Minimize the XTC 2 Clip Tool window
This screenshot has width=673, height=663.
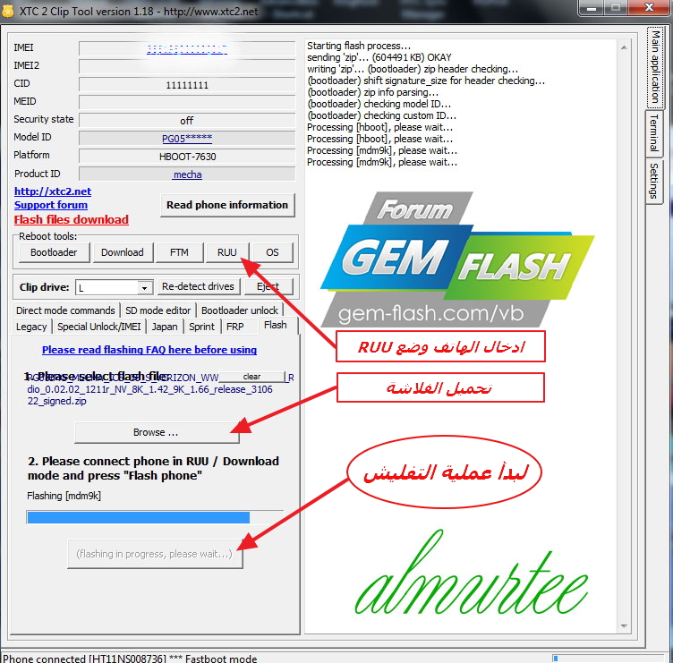pos(592,8)
